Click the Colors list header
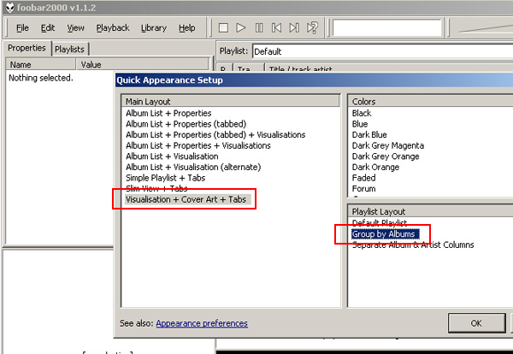Screen dimensions: 513x354 (430, 102)
